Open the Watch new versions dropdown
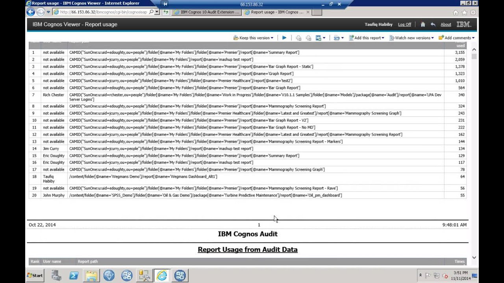This screenshot has height=283, width=504. (432, 38)
